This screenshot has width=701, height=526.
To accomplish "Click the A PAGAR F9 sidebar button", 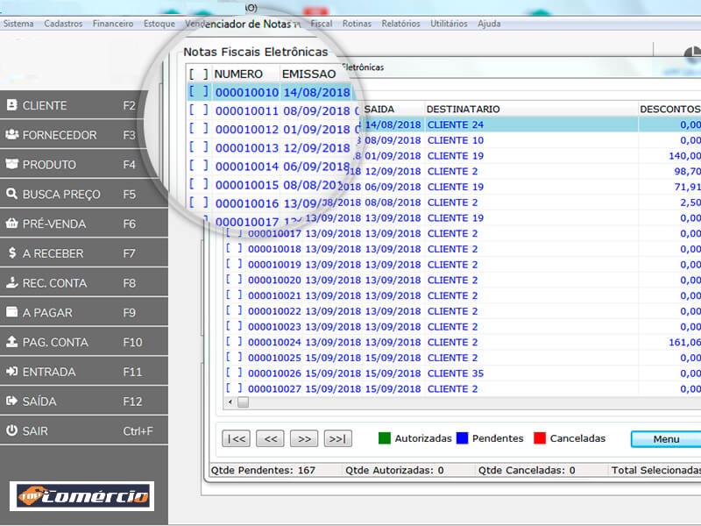I will point(84,312).
